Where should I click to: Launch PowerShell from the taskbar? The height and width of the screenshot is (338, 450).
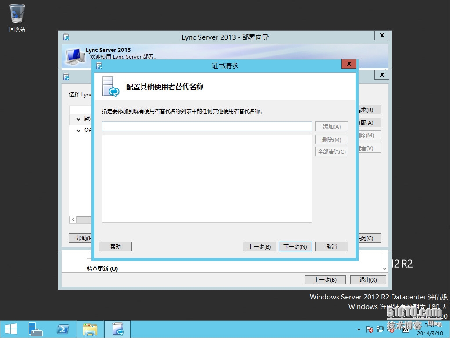click(x=63, y=329)
